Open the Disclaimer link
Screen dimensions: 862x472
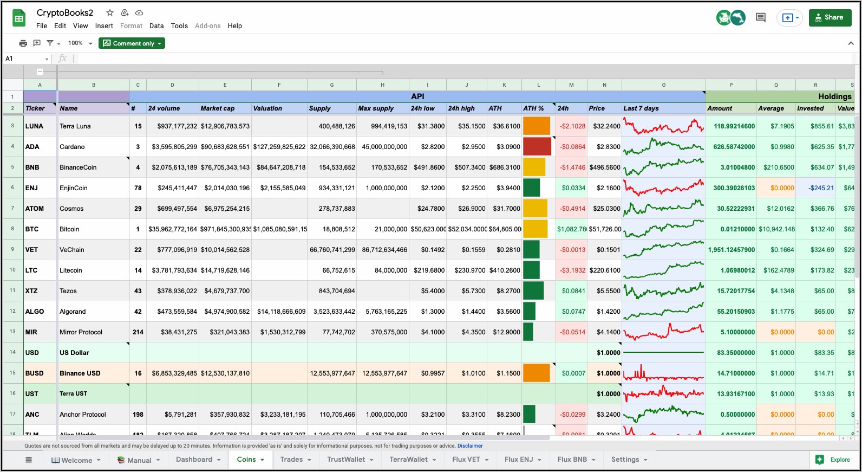click(469, 446)
